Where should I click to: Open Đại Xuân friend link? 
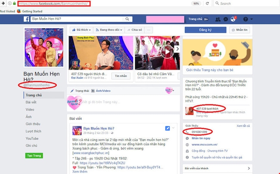pos(77,78)
